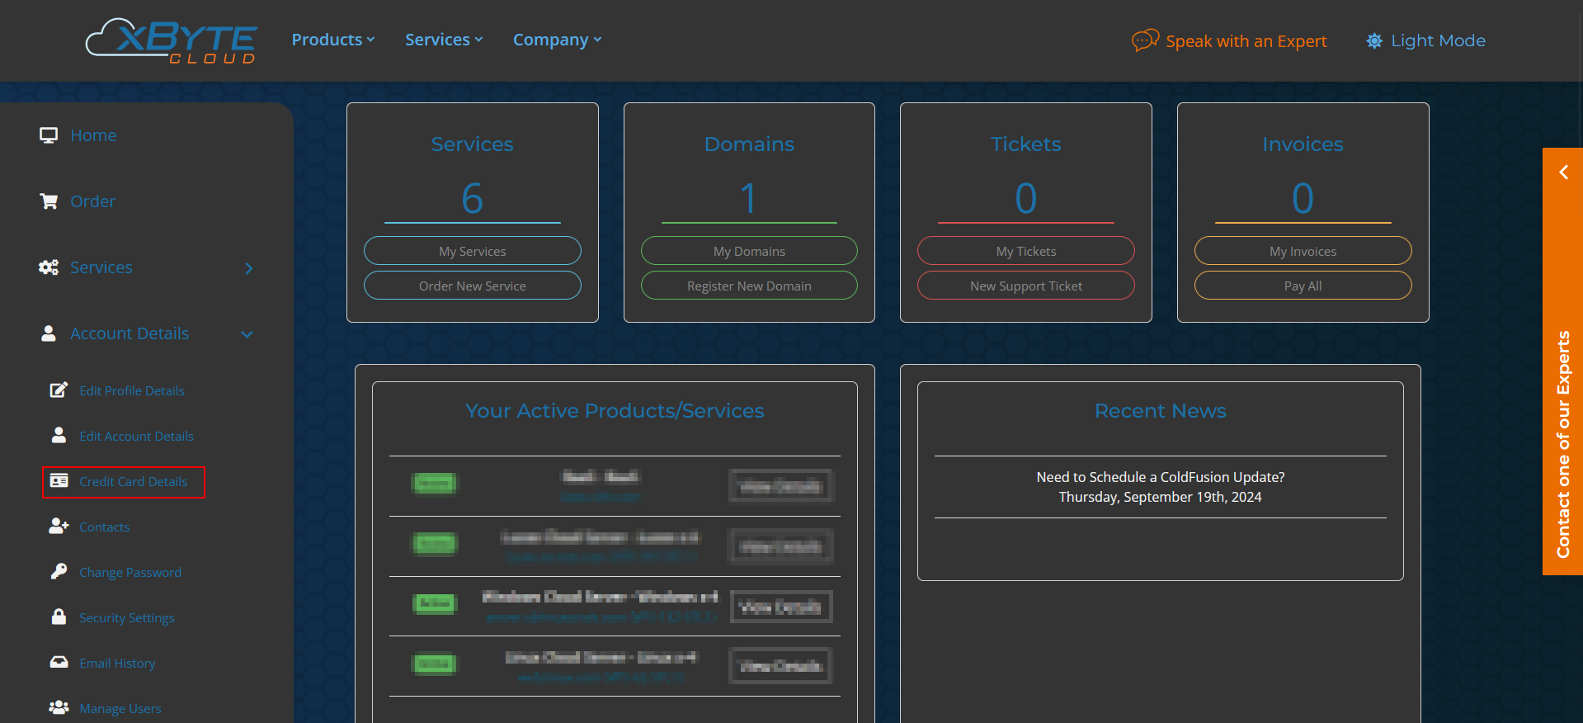This screenshot has height=723, width=1583.
Task: Click the Order shopping cart icon
Action: coord(49,201)
